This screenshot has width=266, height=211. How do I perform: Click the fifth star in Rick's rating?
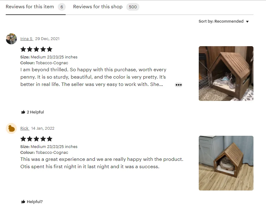pos(49,139)
